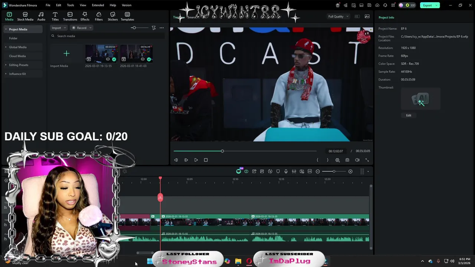The image size is (475, 267).
Task: Expand the Editing Presets tree item
Action: click(6, 65)
